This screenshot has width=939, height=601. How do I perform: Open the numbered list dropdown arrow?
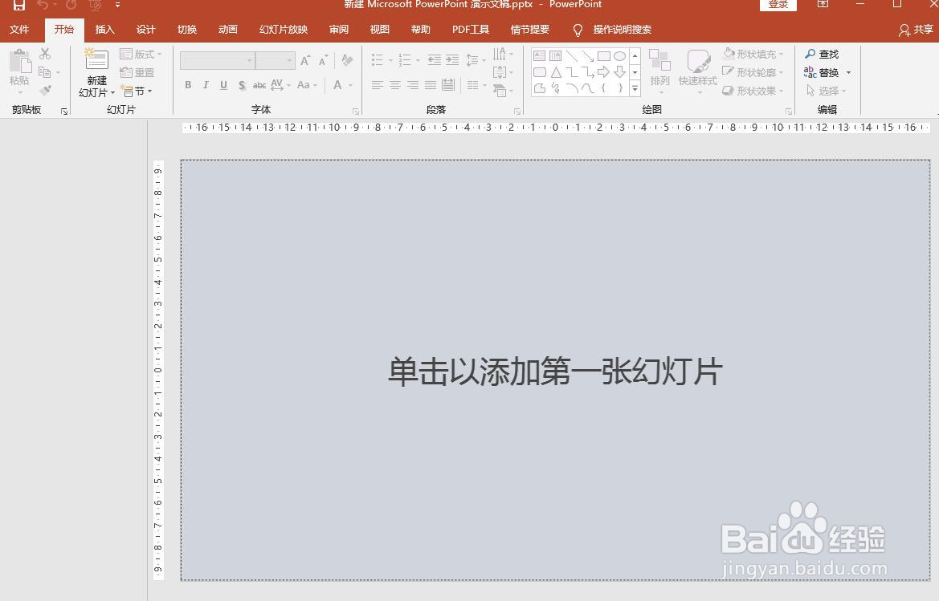point(417,59)
